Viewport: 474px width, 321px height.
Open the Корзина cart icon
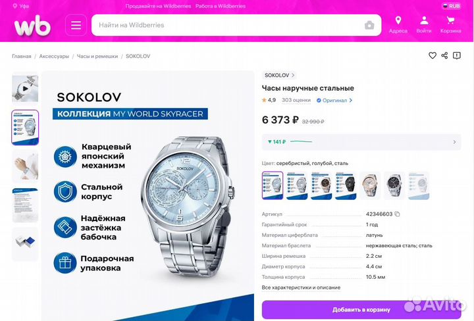click(450, 20)
